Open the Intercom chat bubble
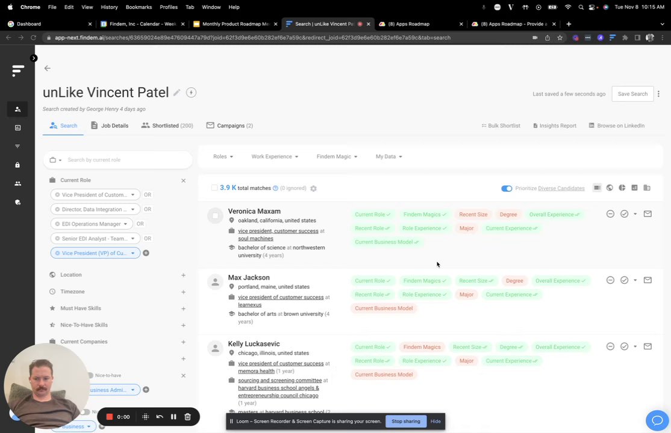This screenshot has height=433, width=671. [657, 420]
